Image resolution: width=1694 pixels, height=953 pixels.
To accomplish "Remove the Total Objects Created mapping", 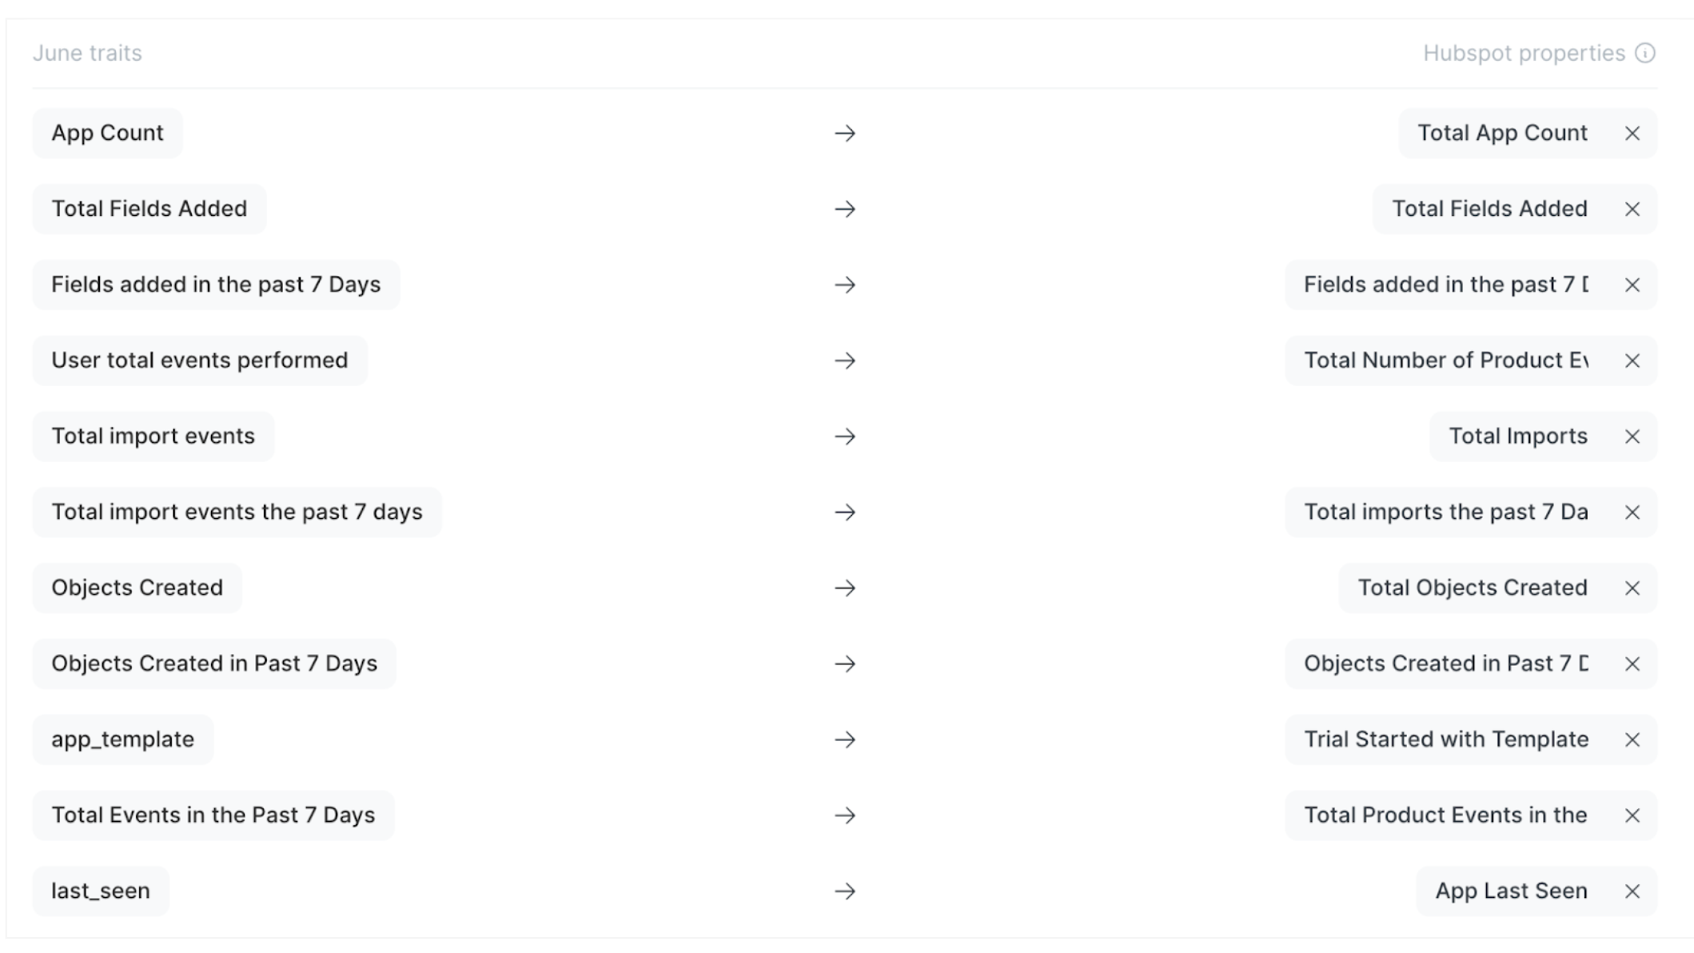I will 1632,588.
